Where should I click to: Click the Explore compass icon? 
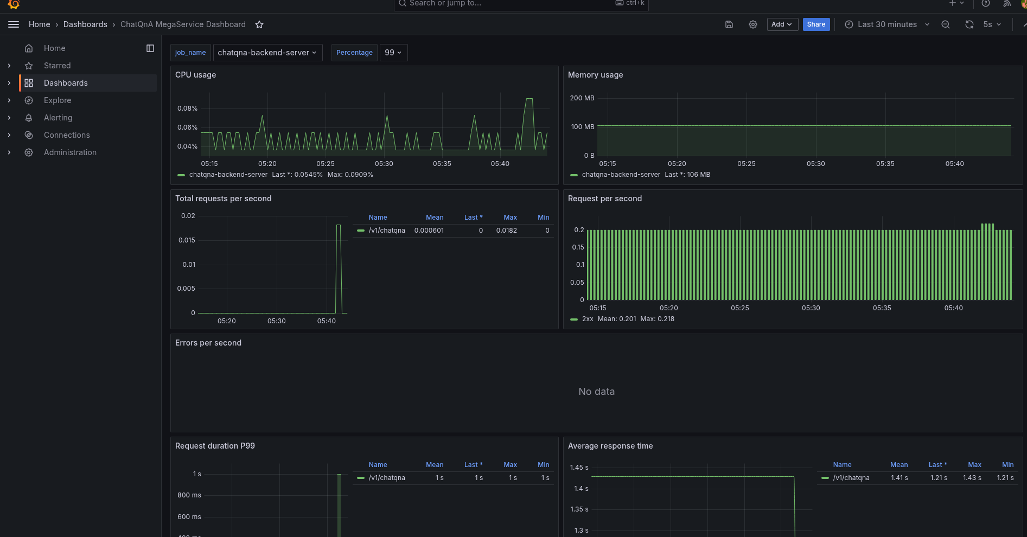click(x=29, y=100)
